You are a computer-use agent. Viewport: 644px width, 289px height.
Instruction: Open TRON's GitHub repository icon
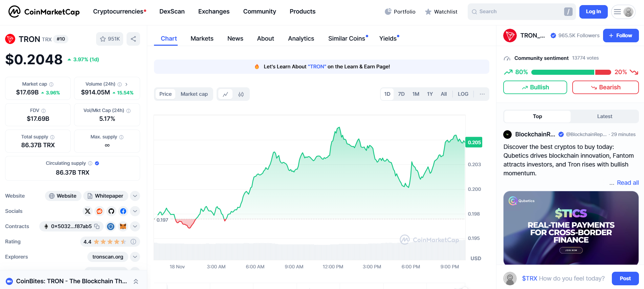111,211
